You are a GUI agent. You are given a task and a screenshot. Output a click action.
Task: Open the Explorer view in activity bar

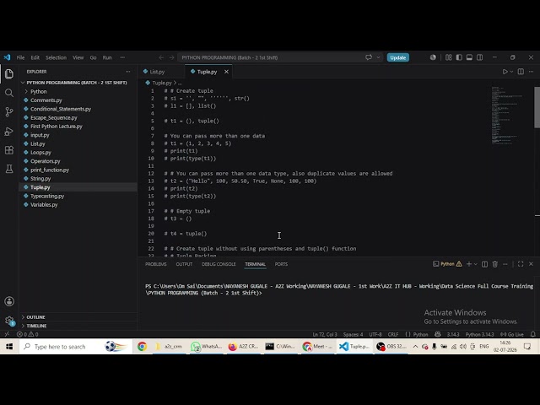pyautogui.click(x=9, y=73)
